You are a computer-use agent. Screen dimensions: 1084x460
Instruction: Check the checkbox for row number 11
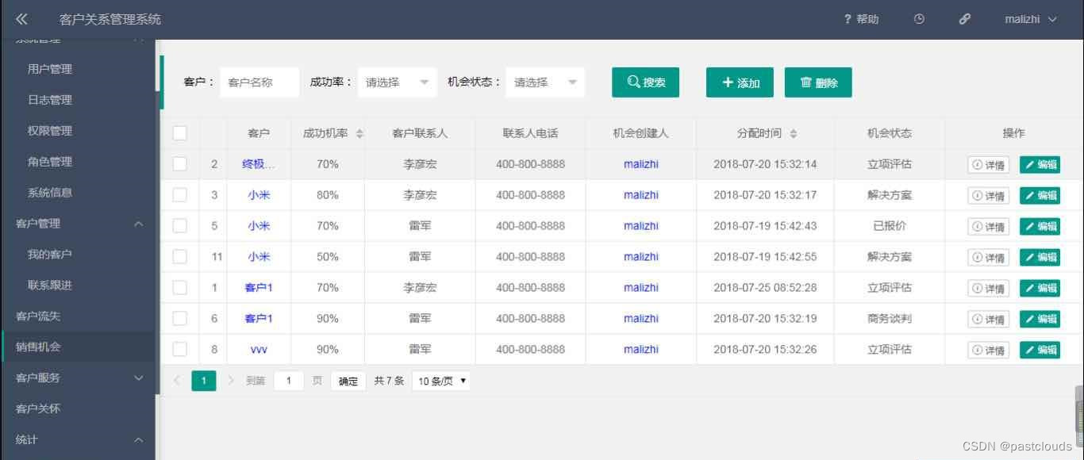pyautogui.click(x=180, y=257)
